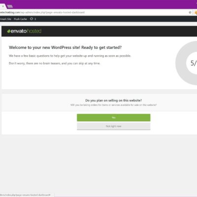Click the hosted wordmark in the header
The image size is (197, 197).
click(34, 31)
